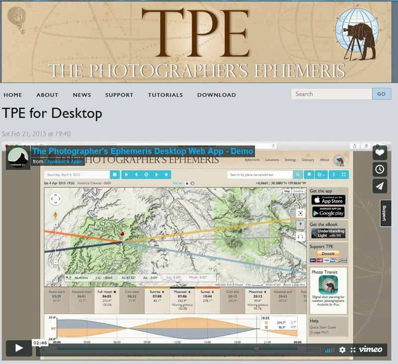
Task: Jump to the next event with the skip-forward icon
Action: pos(166,174)
